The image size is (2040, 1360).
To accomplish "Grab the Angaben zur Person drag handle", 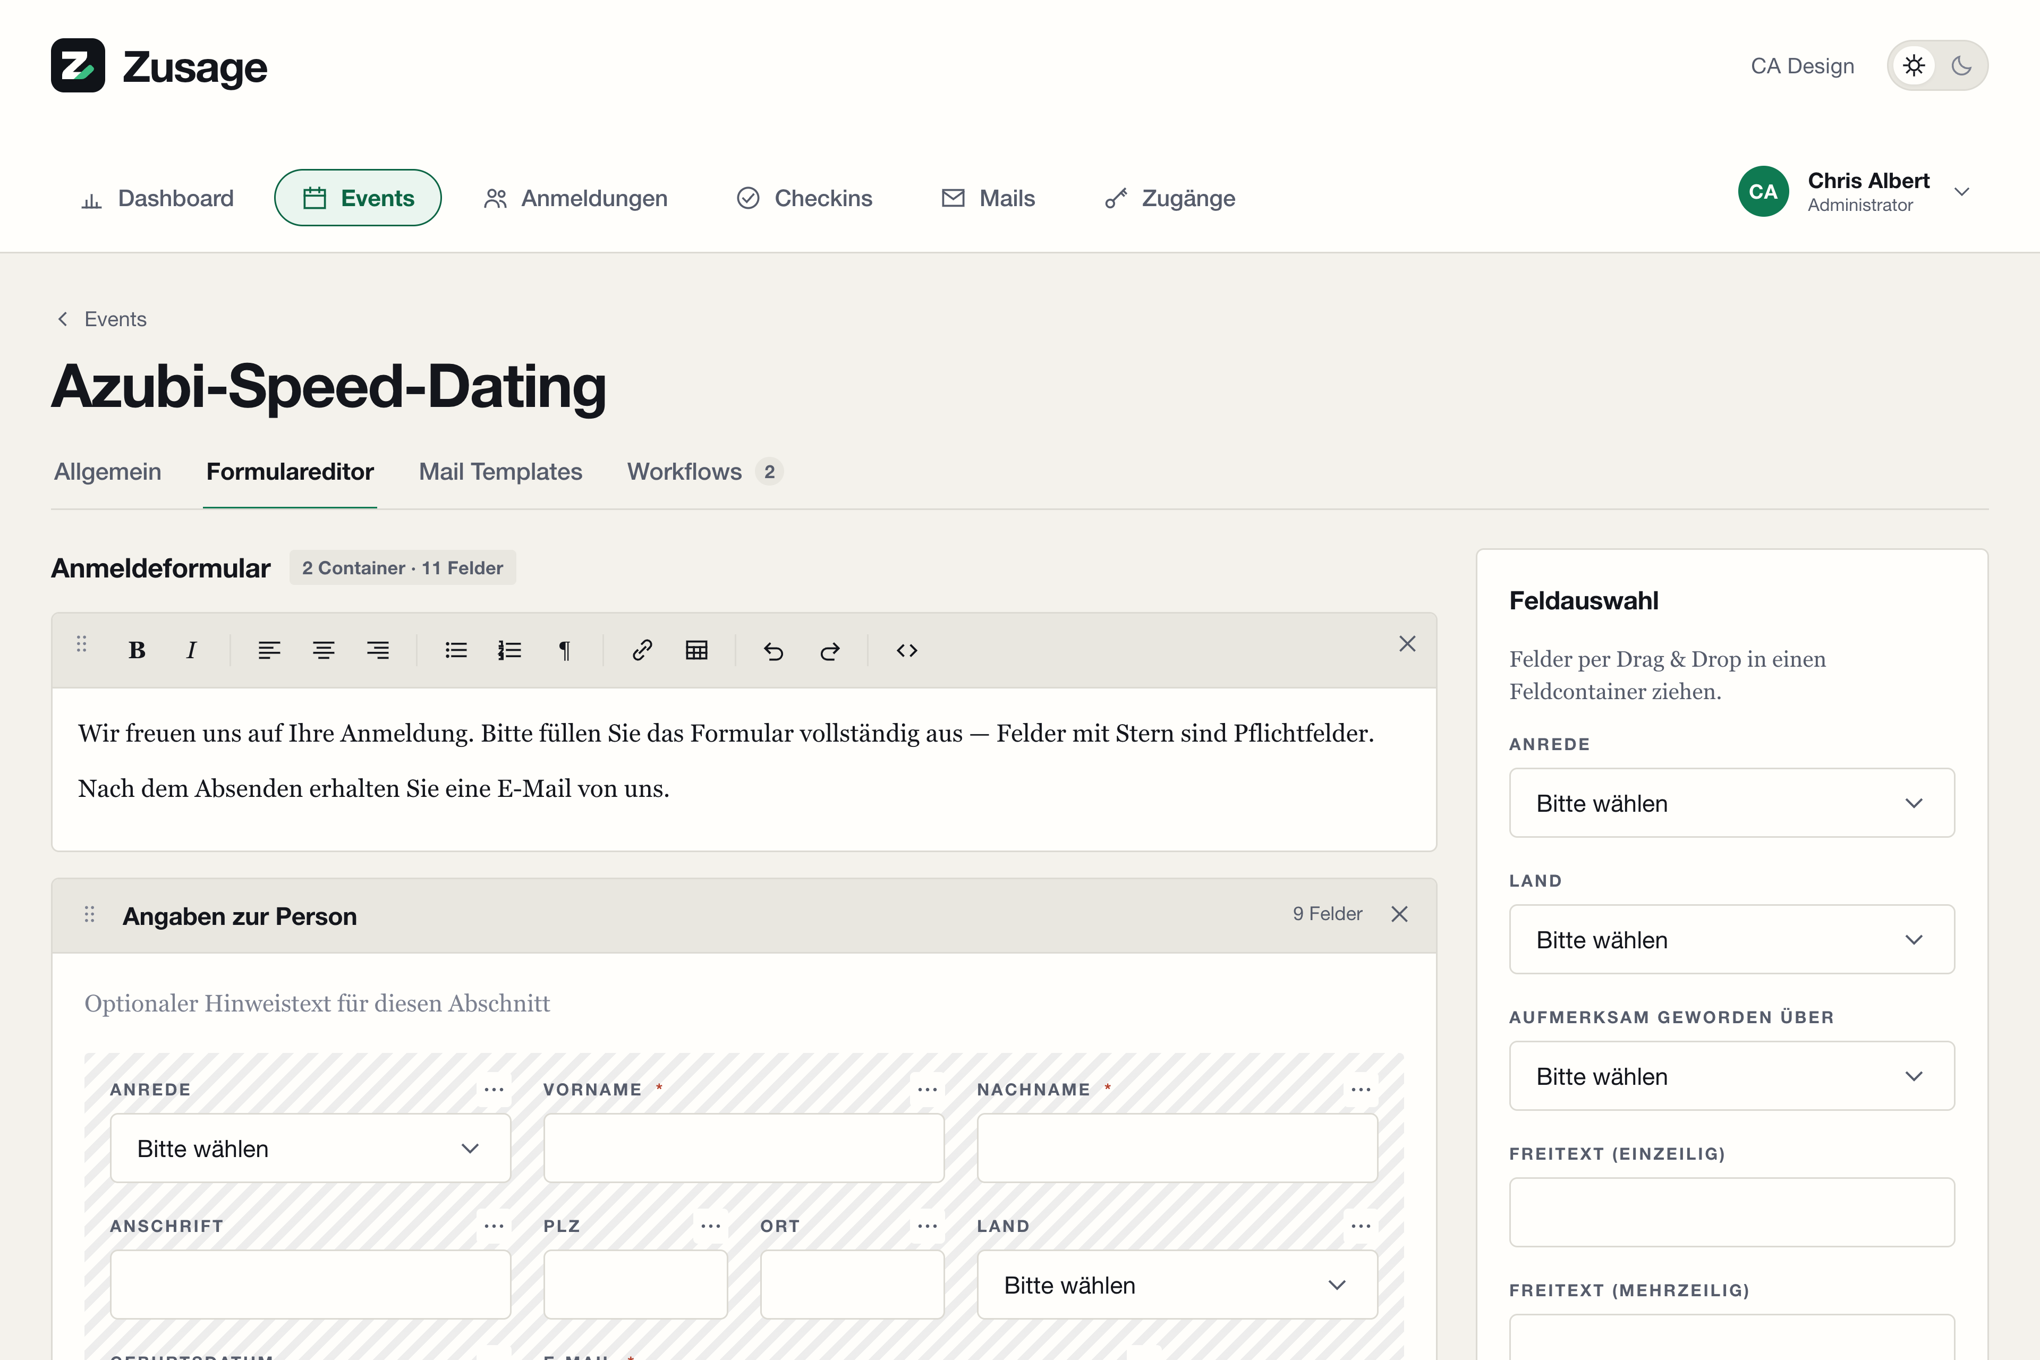I will (x=89, y=914).
